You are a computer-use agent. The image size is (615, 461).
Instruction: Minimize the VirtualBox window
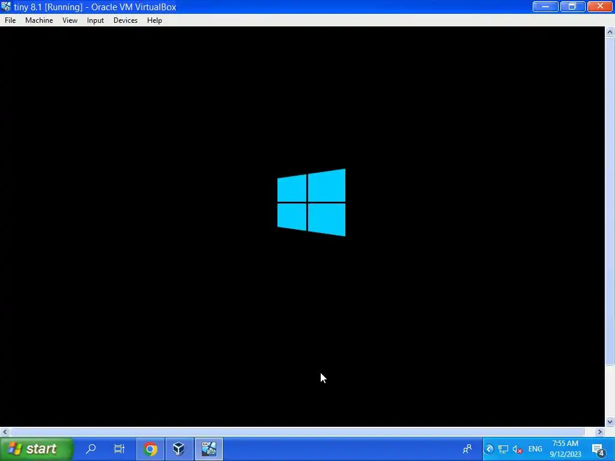(545, 6)
